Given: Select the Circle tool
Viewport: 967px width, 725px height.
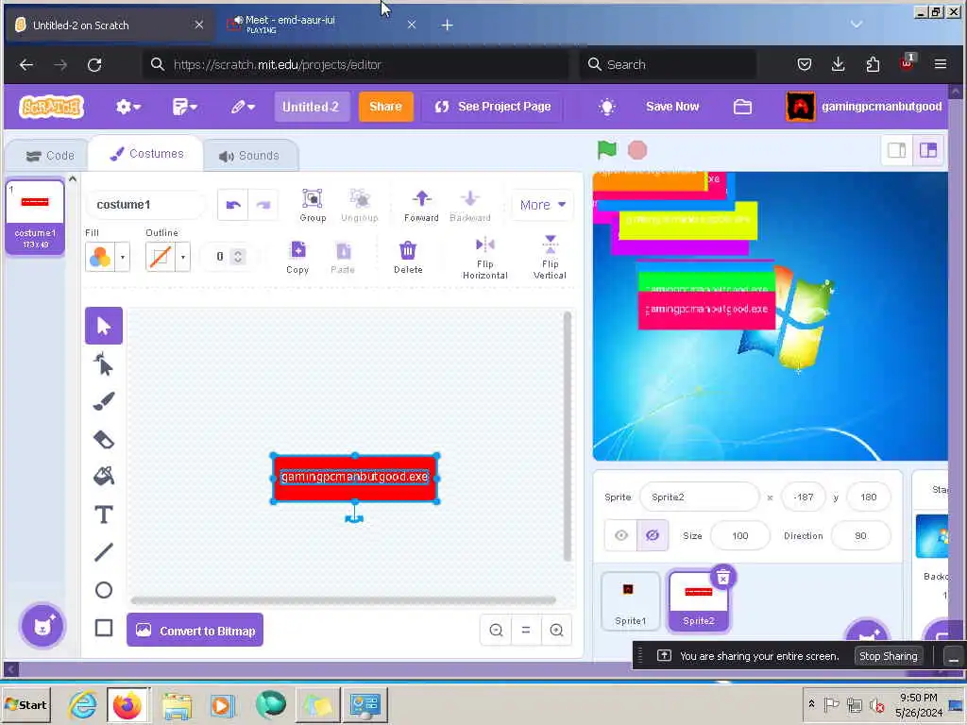Looking at the screenshot, I should pos(104,590).
